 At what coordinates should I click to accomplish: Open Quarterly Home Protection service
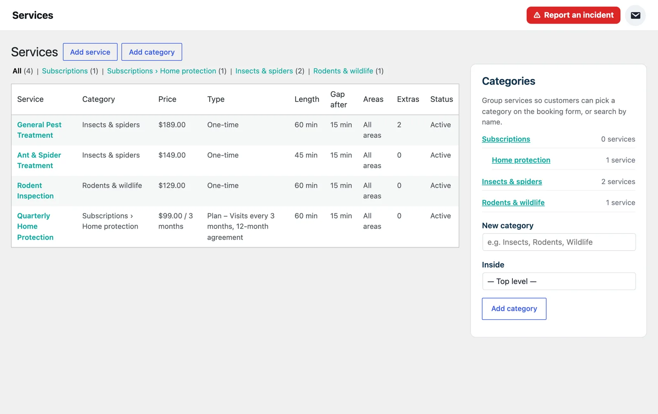pyautogui.click(x=35, y=227)
